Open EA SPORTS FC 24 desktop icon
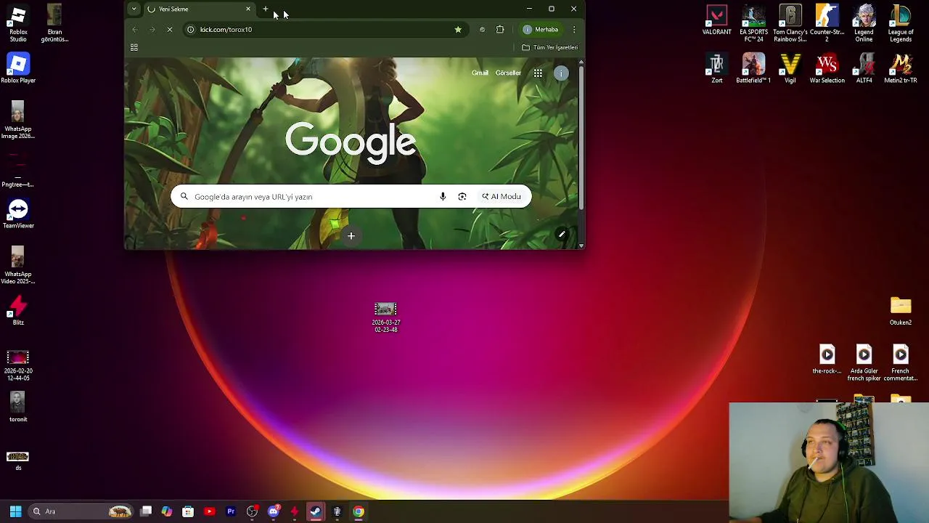929x523 pixels. (753, 23)
